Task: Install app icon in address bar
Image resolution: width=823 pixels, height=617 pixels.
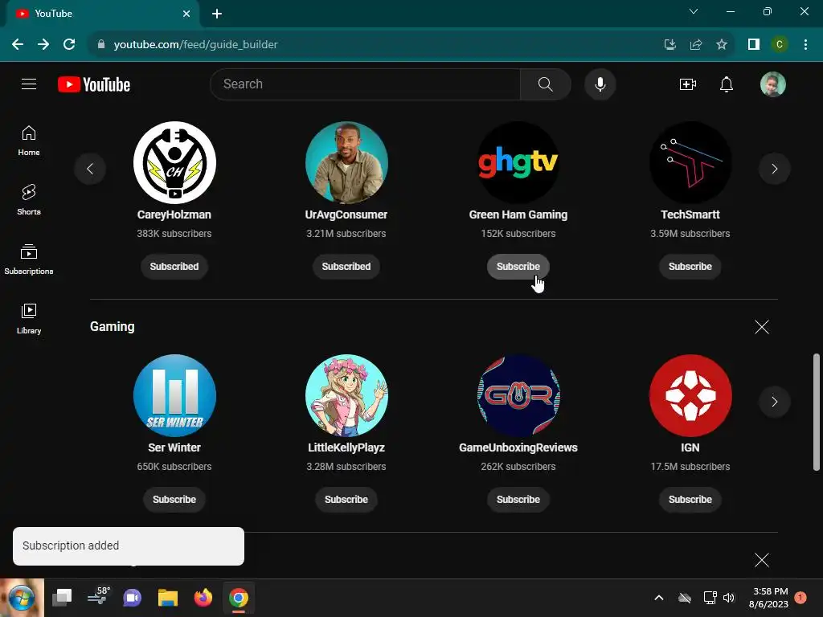Action: [669, 44]
